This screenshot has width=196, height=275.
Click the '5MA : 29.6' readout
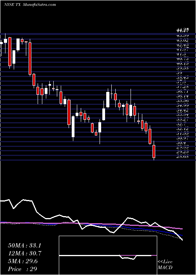pos(22,261)
